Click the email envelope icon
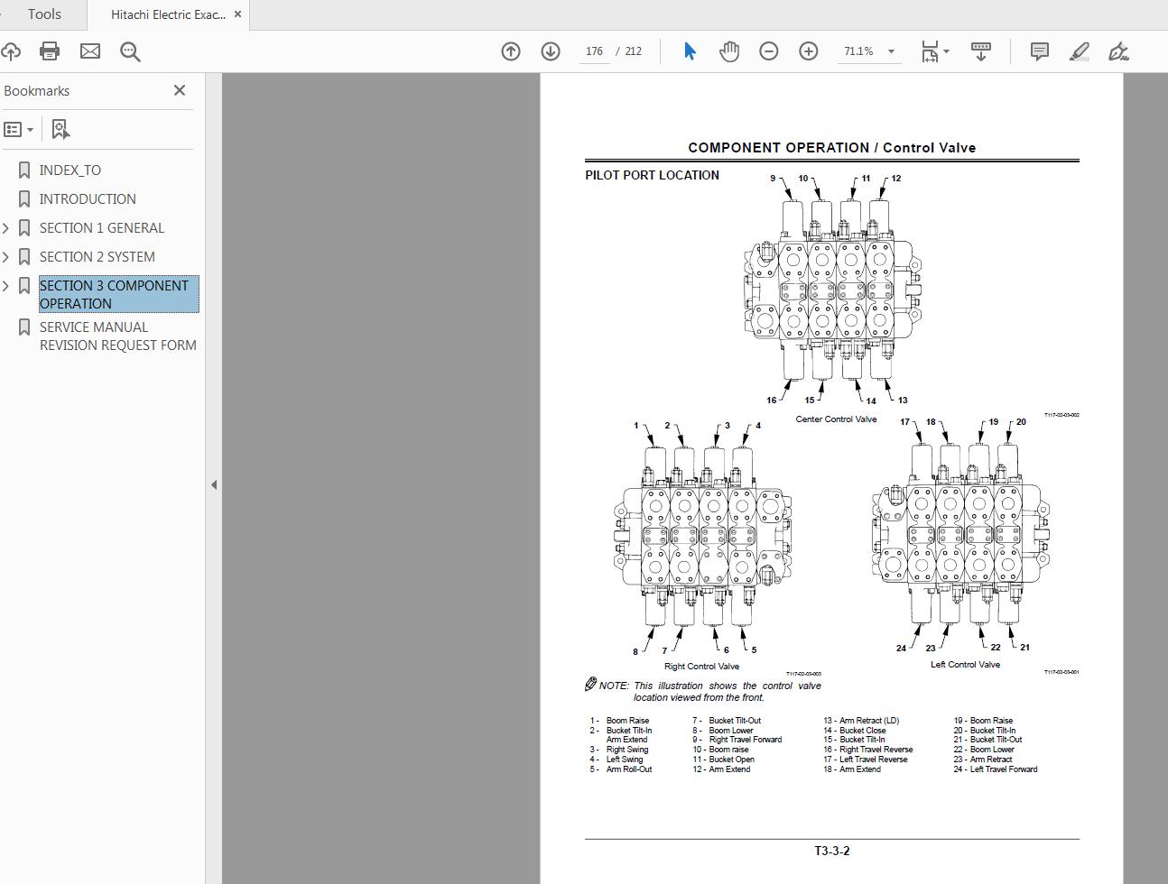Screen dimensions: 1168x884 click(90, 51)
